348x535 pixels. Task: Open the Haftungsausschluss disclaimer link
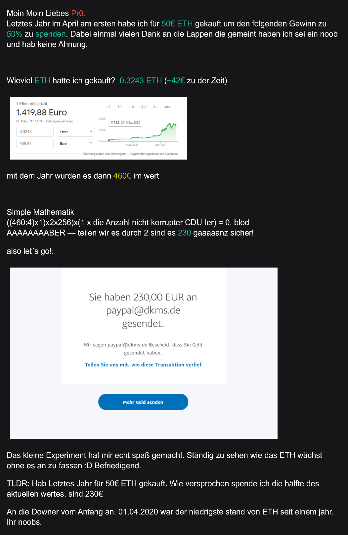click(59, 121)
